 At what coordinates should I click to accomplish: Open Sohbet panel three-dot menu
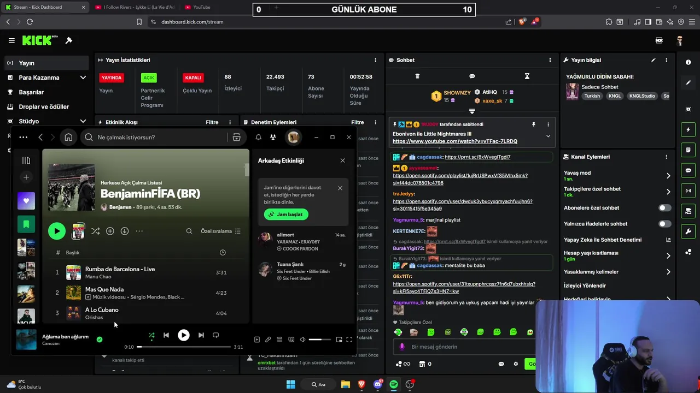(x=550, y=60)
